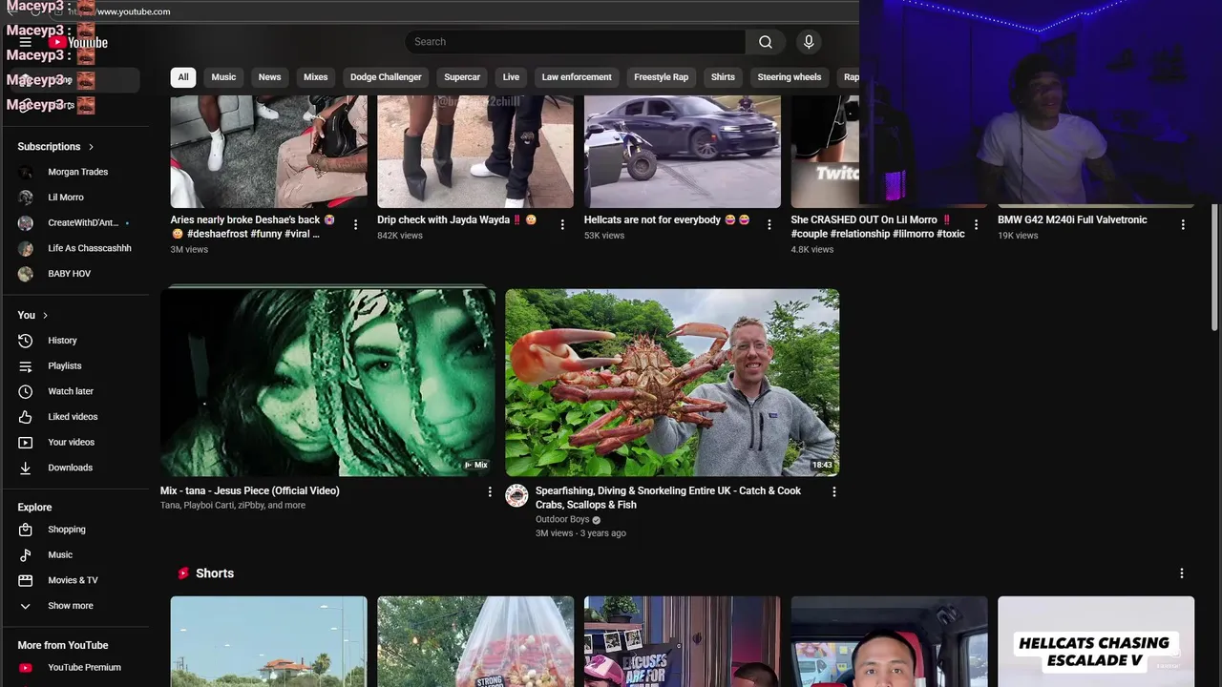Open options for She CRASHED OUT video
The height and width of the screenshot is (687, 1222).
pos(976,225)
